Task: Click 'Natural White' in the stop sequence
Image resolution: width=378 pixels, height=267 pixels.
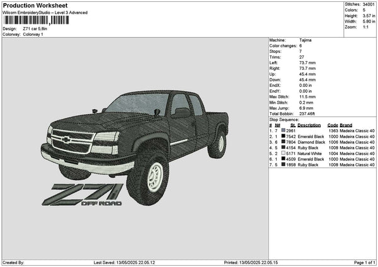Action: coord(309,154)
